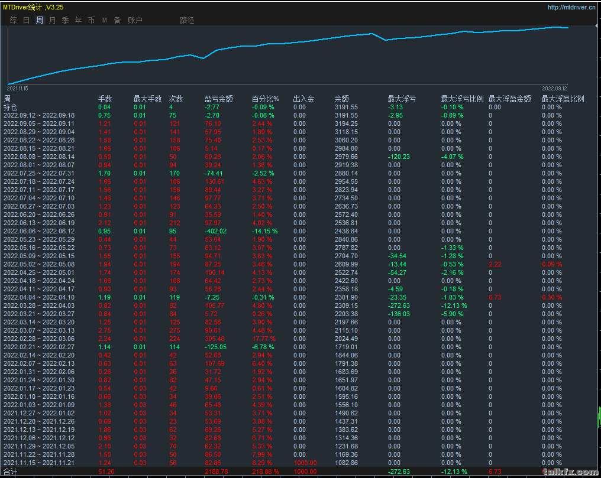Click the 1082.86 balance value
601x478 pixels.
point(346,463)
